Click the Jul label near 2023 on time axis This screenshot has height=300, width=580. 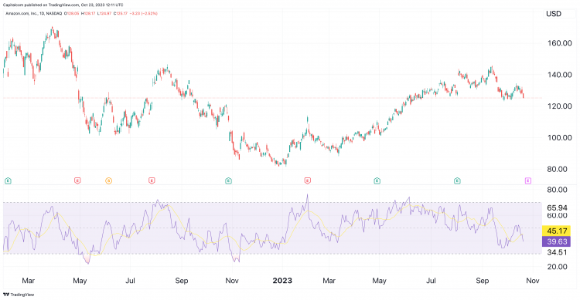pos(431,281)
